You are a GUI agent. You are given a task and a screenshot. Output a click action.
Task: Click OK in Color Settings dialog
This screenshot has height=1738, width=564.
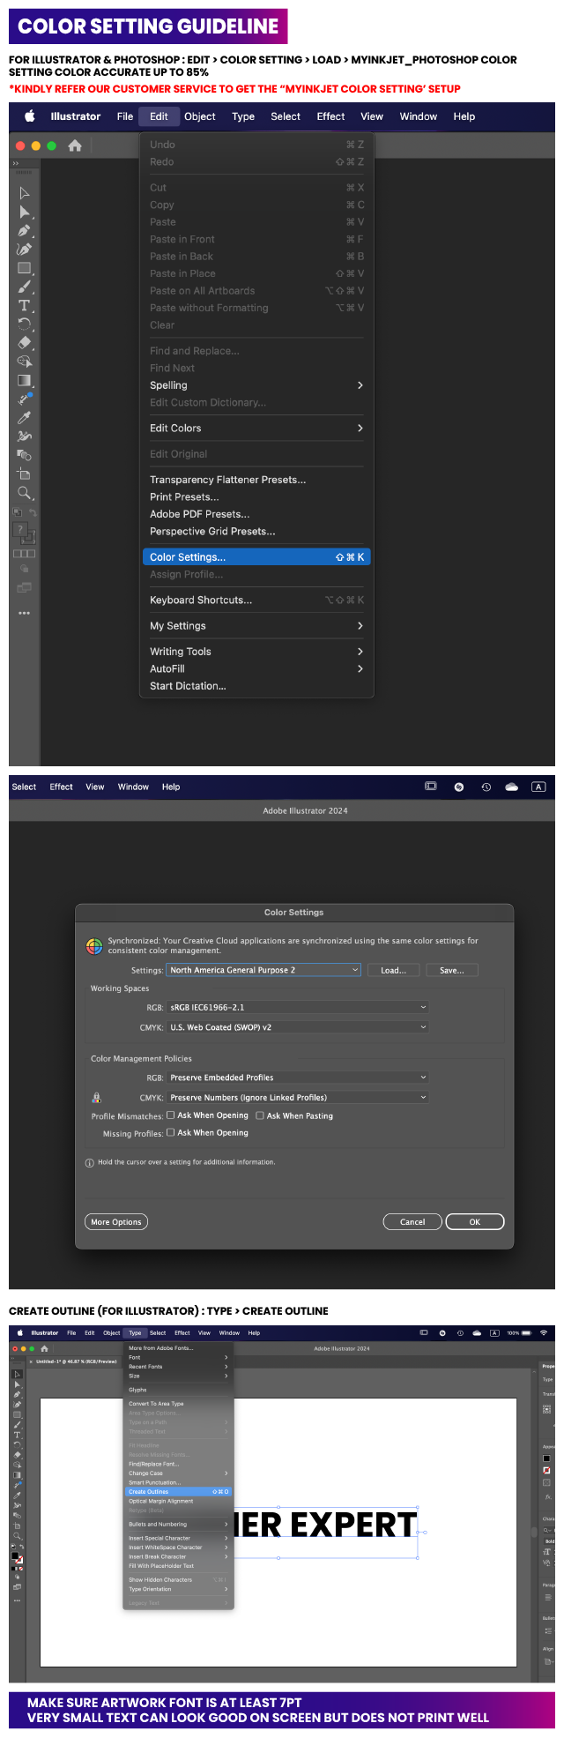coord(475,1222)
